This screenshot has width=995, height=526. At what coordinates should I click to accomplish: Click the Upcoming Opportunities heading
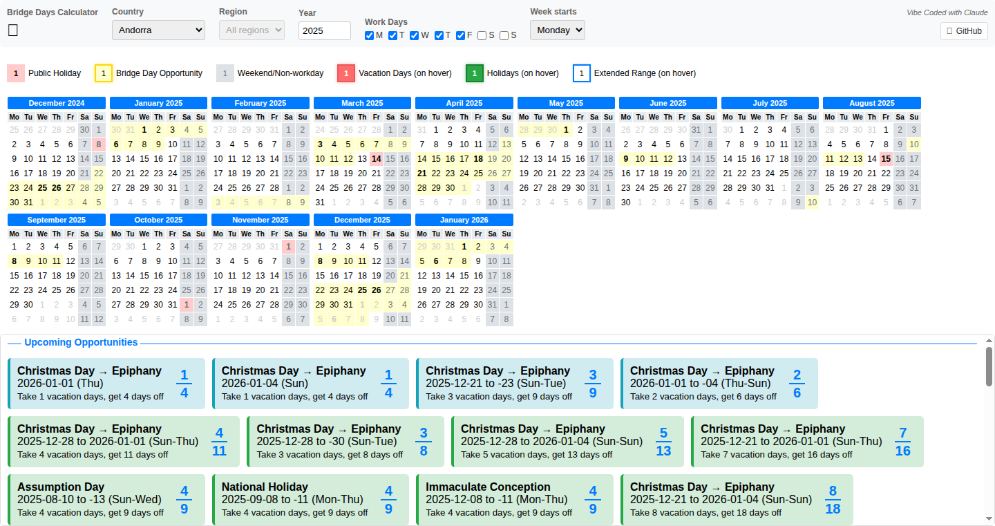point(81,342)
